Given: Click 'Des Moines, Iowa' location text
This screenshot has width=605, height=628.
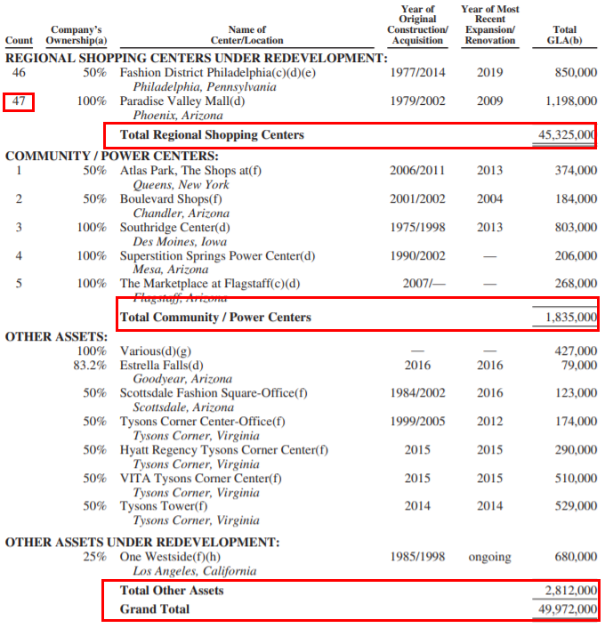Looking at the screenshot, I should (180, 242).
